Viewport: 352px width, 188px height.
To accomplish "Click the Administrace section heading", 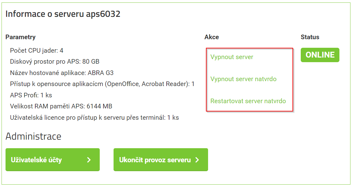I will (x=33, y=136).
